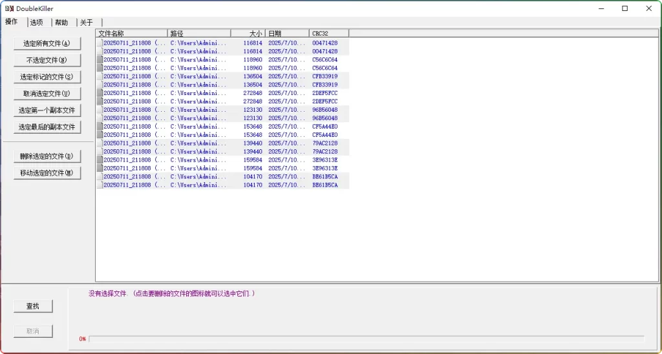This screenshot has height=354, width=662.
Task: Click 选定最后的副本文件 button
Action: click(47, 127)
